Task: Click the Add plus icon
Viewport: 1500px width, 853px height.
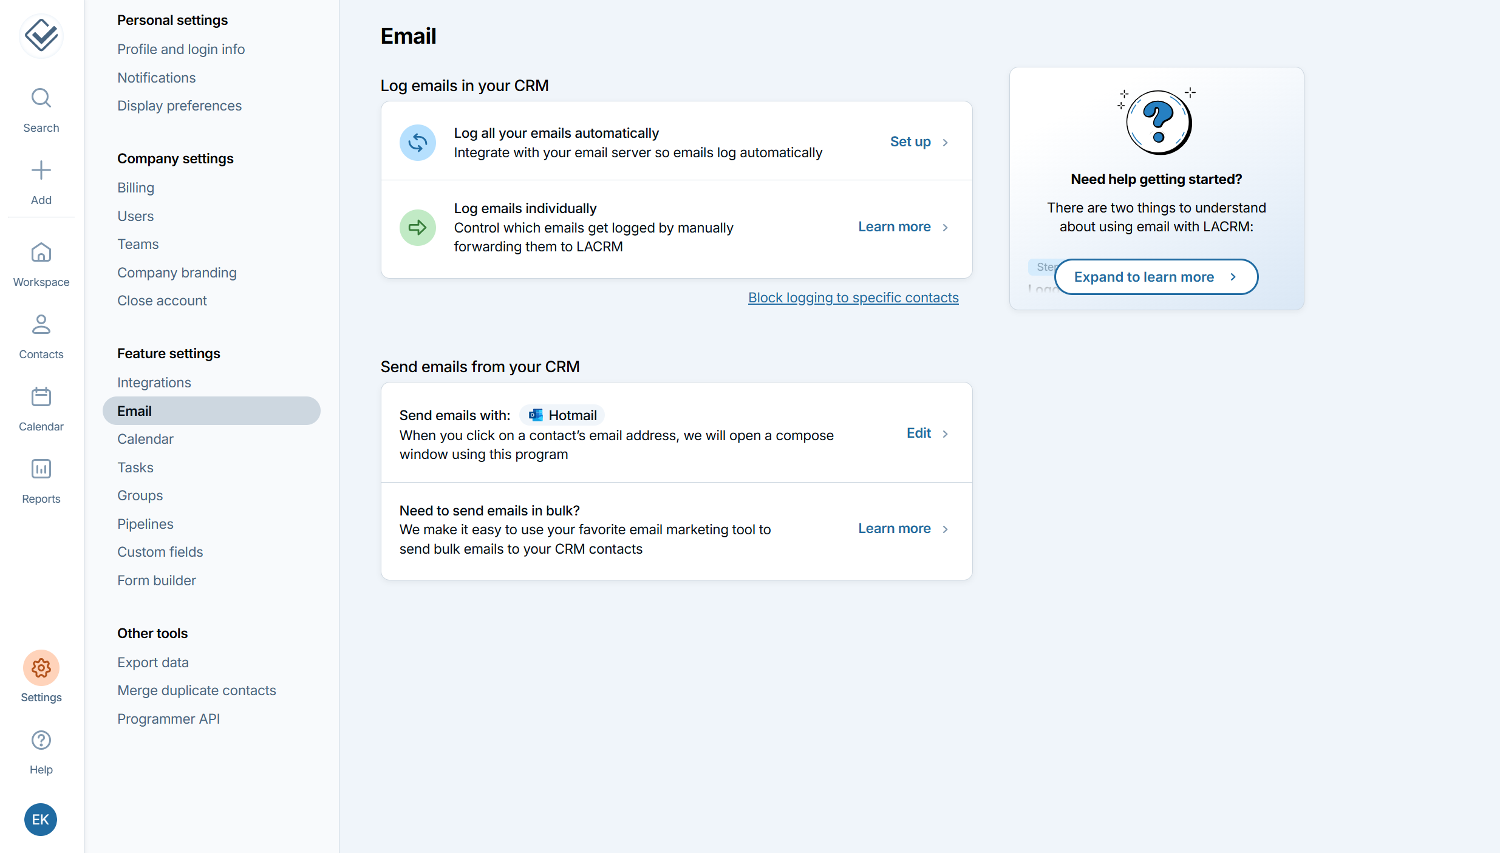Action: (x=41, y=171)
